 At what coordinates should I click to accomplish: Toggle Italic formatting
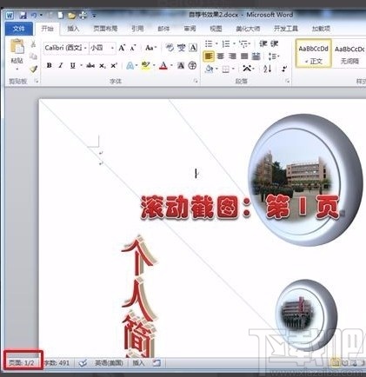[x=61, y=66]
